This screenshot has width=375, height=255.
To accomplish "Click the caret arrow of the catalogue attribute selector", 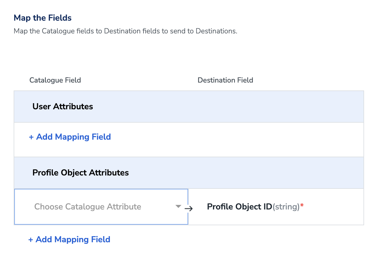I will click(x=178, y=206).
